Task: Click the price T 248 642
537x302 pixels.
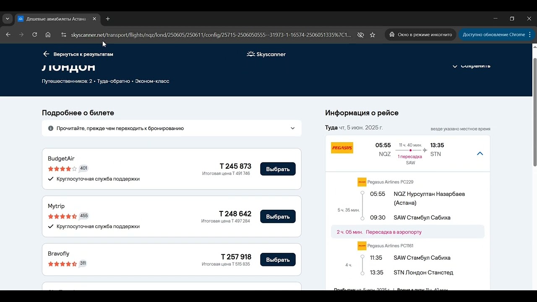Action: [235, 213]
